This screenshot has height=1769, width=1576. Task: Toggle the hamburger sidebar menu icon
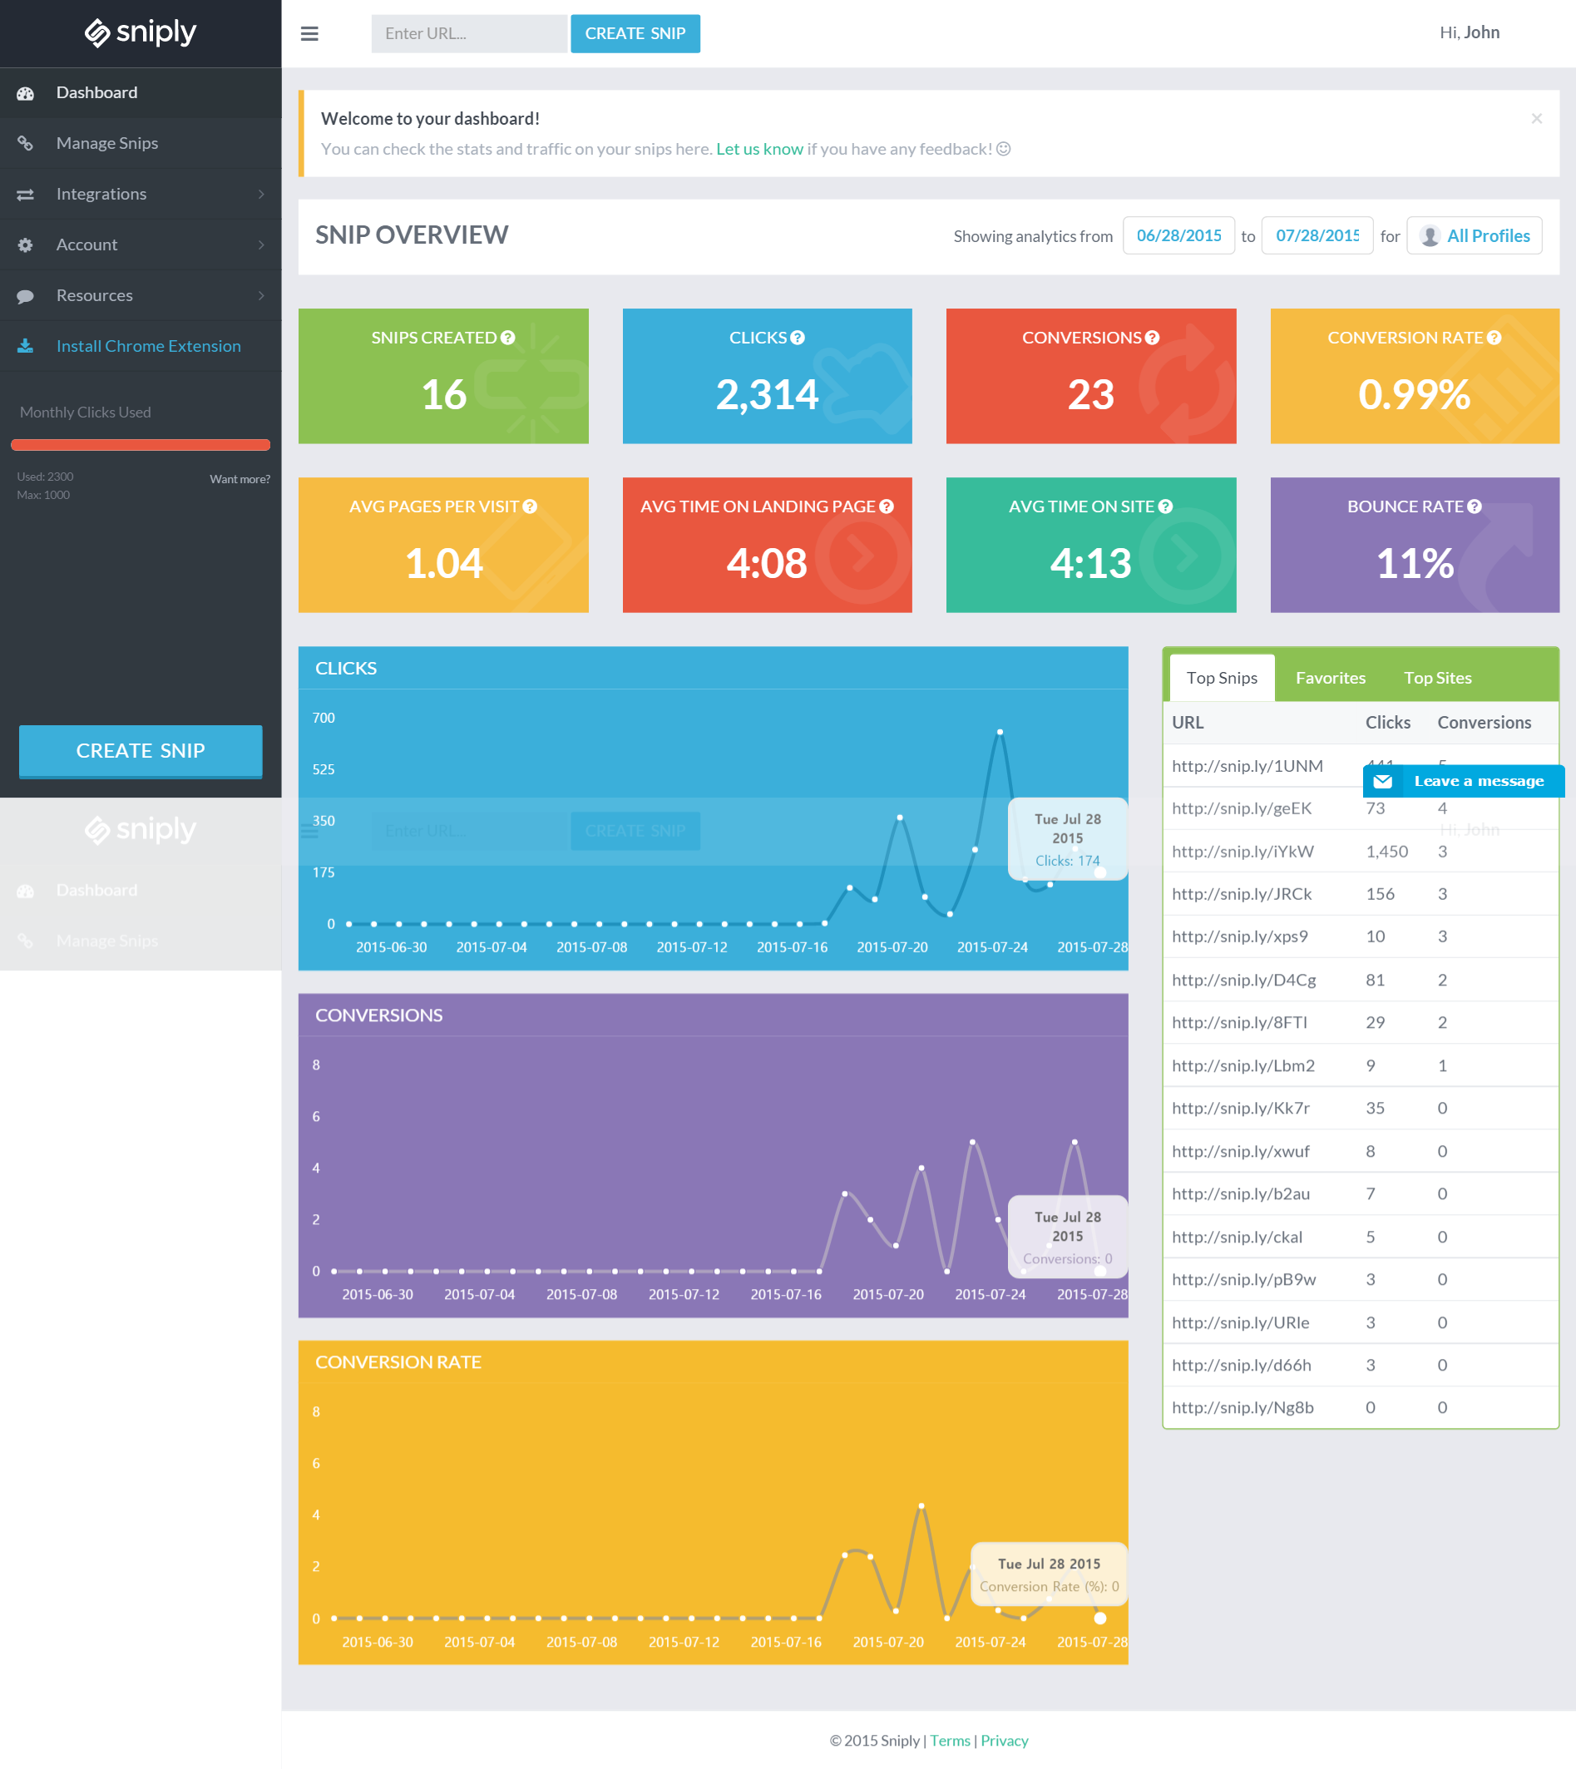pos(309,34)
